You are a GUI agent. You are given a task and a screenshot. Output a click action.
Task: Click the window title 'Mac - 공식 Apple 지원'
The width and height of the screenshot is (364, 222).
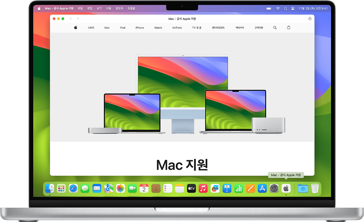[x=182, y=19]
